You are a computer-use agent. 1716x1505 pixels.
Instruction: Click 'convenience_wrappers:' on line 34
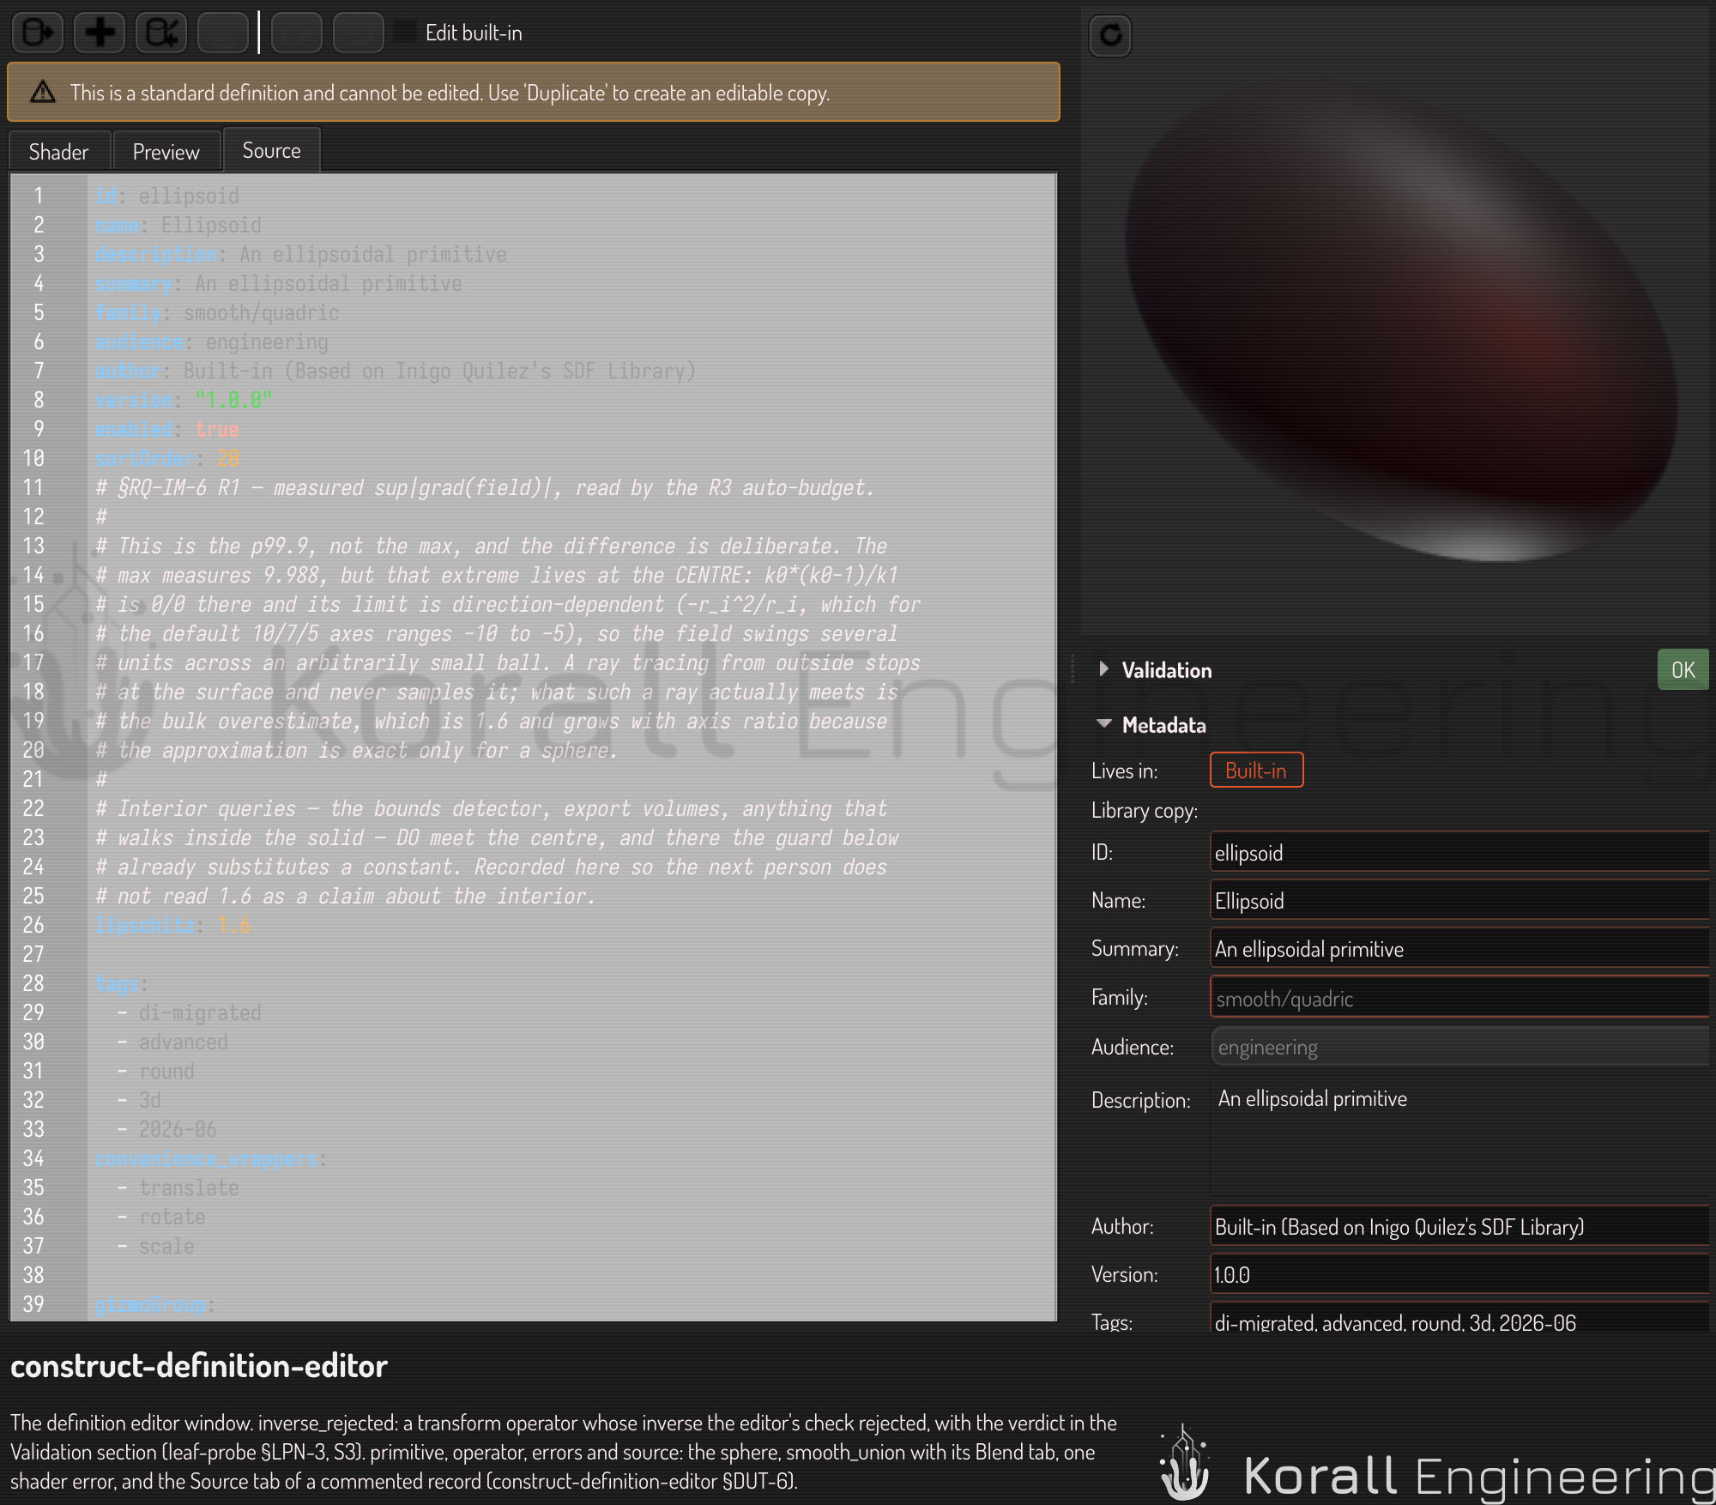tap(210, 1158)
